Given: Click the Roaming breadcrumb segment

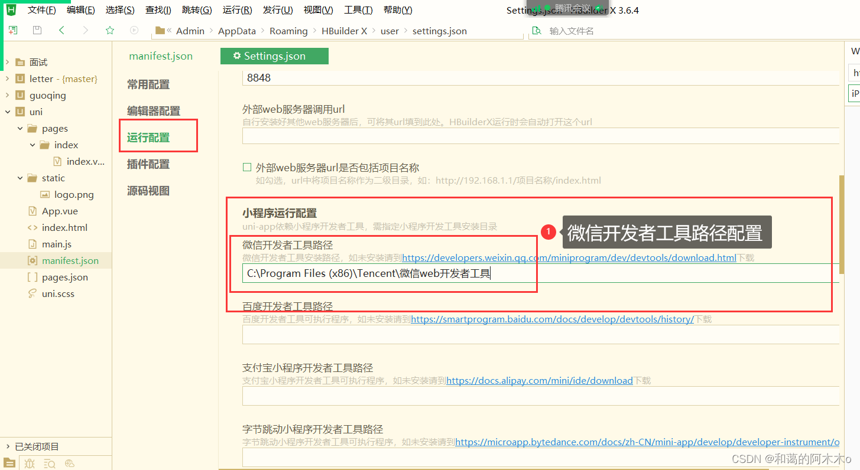Looking at the screenshot, I should (x=288, y=31).
